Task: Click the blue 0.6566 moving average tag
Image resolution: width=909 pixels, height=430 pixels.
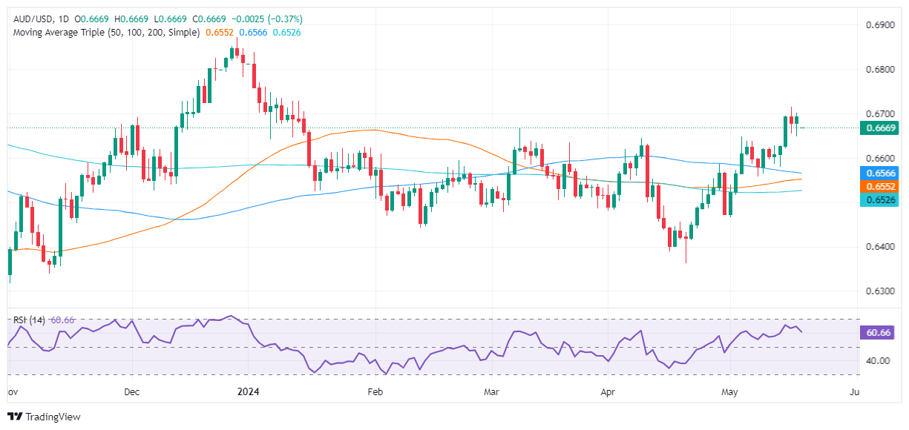Action: click(879, 173)
